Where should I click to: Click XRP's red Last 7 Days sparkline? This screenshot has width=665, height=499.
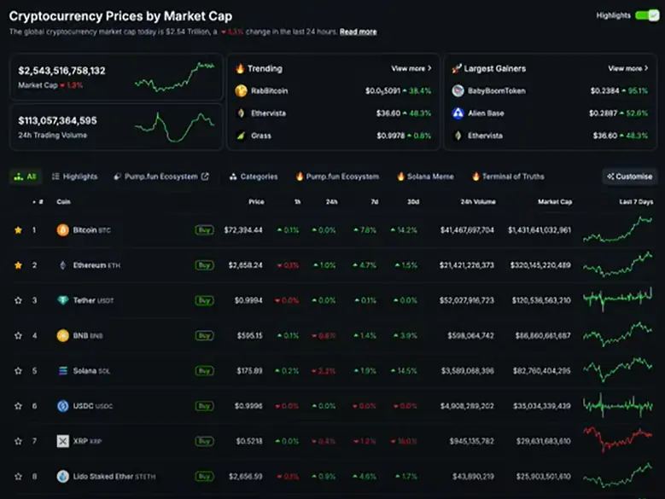[618, 439]
